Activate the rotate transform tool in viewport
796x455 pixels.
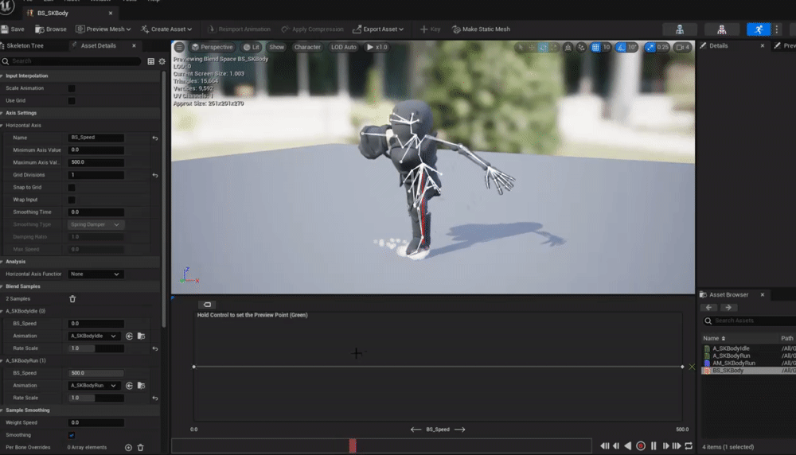tap(543, 47)
